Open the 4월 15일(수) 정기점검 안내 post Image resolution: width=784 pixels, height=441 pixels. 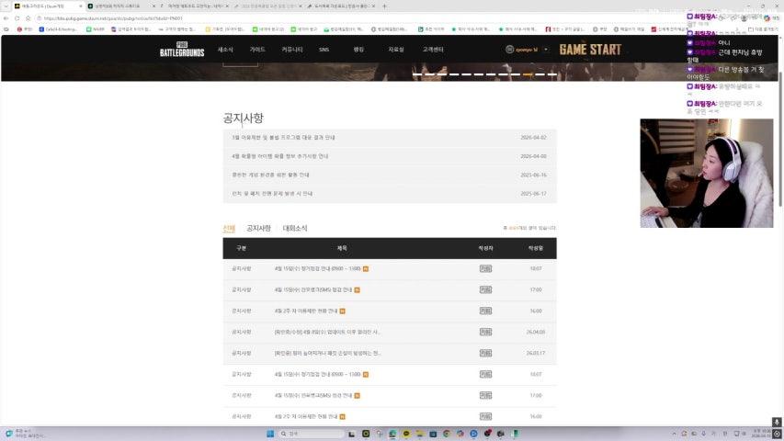click(x=316, y=268)
